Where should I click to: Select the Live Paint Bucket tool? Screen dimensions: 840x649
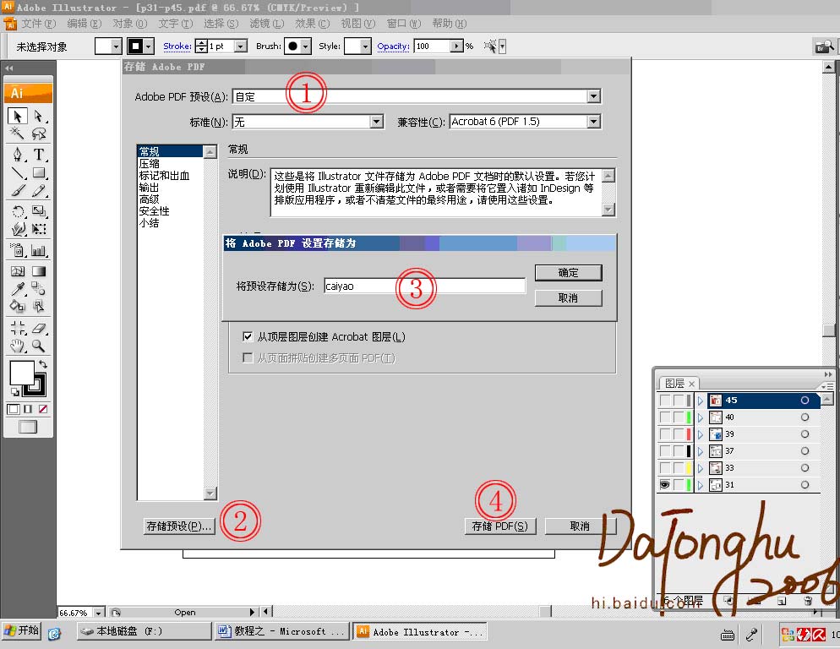18,306
